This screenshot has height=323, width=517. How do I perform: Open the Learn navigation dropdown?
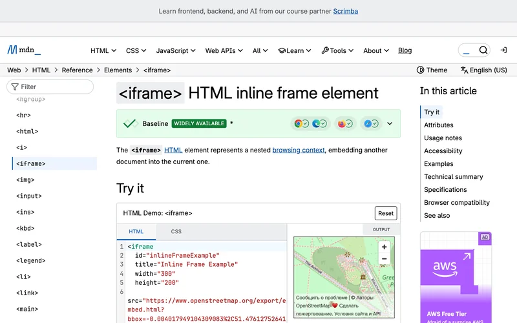tap(295, 50)
